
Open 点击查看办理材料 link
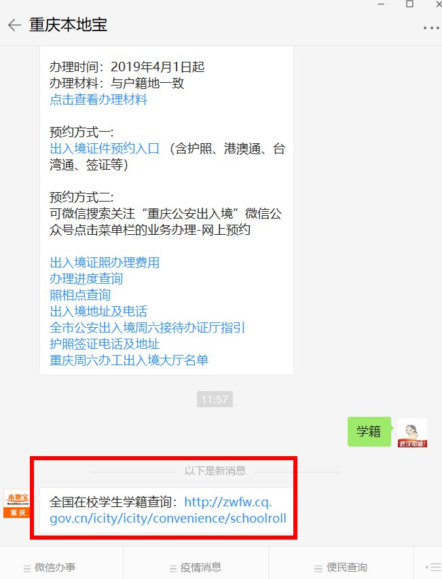click(98, 100)
